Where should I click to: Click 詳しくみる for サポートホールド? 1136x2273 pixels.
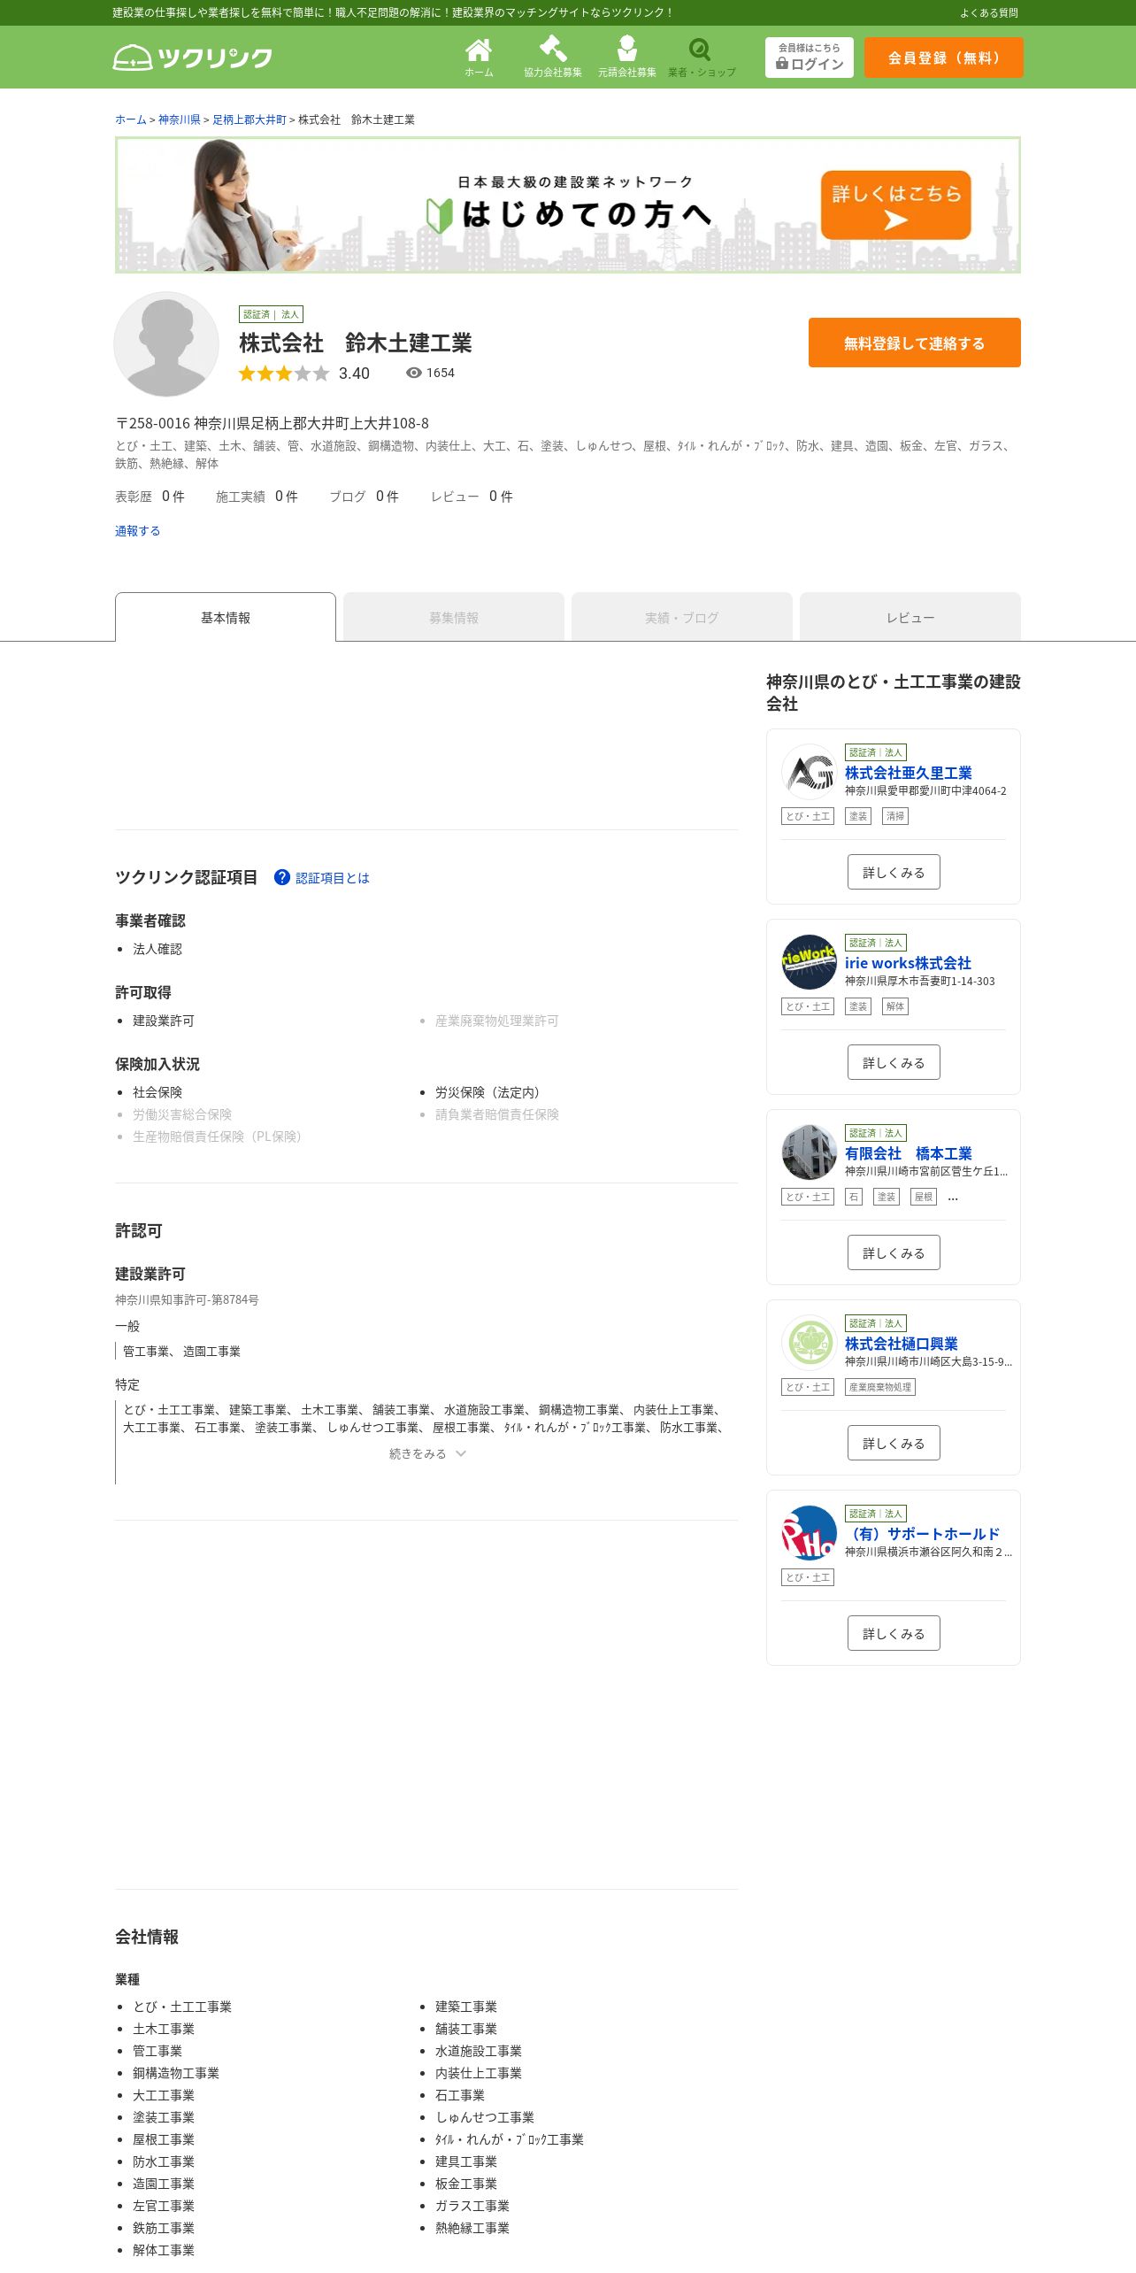[x=894, y=1633]
